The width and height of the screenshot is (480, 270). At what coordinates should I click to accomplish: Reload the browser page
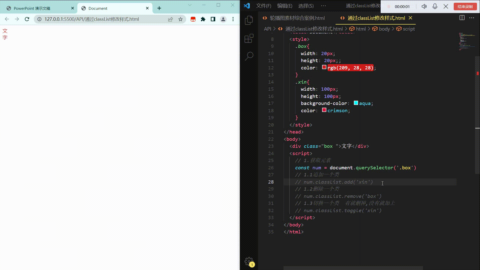tap(27, 19)
